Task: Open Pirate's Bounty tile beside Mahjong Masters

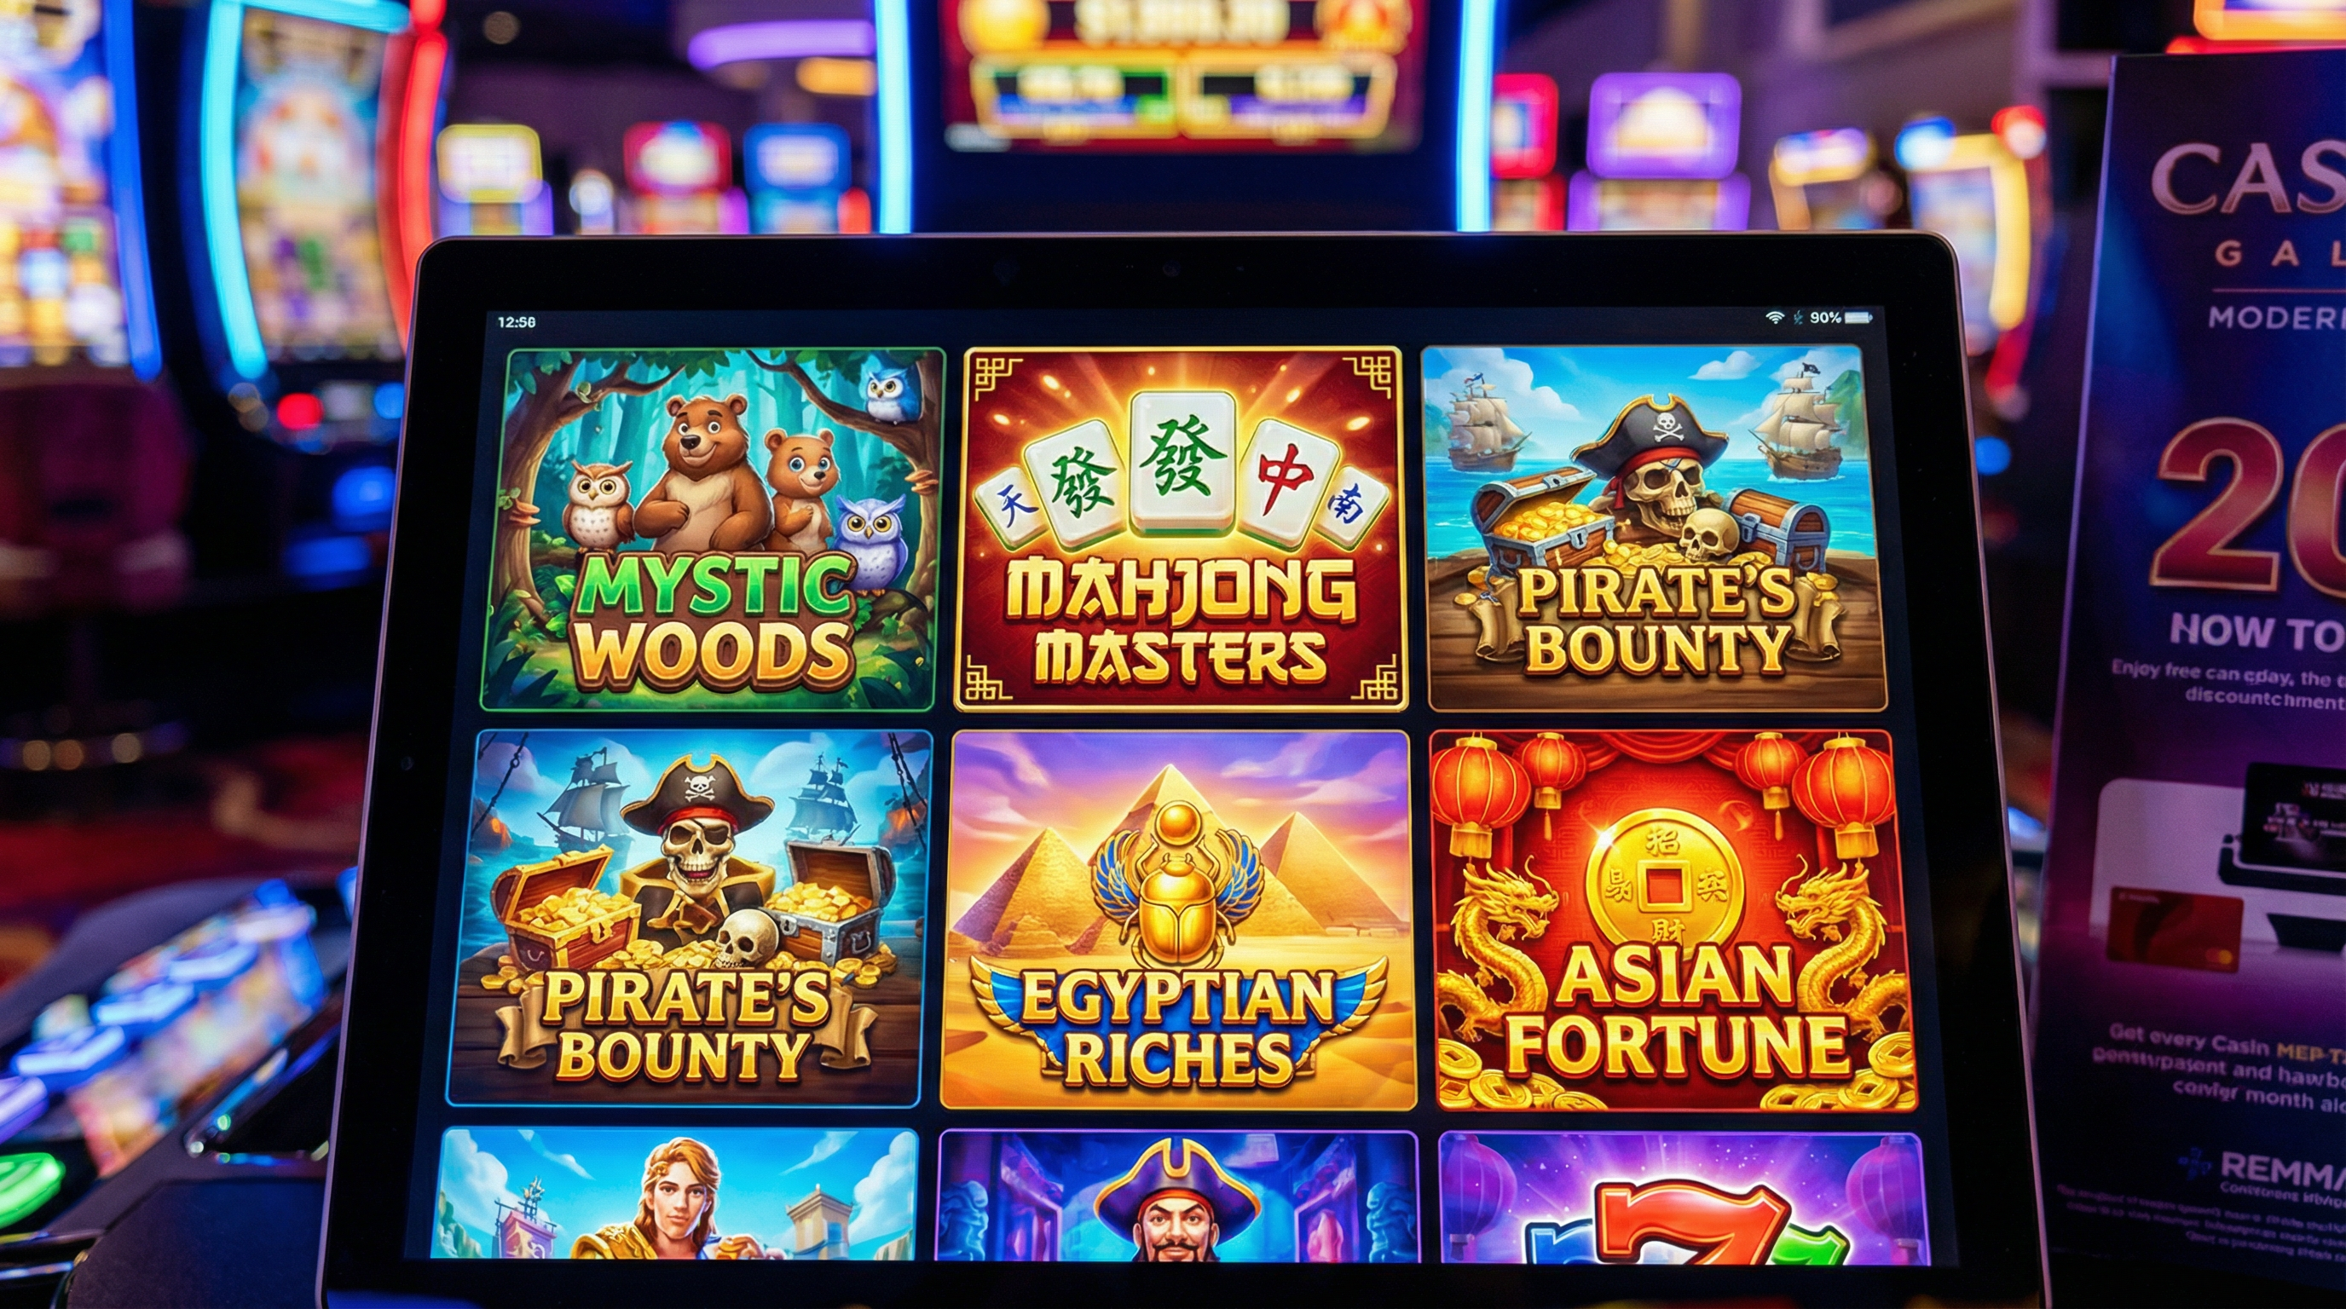Action: click(1653, 528)
